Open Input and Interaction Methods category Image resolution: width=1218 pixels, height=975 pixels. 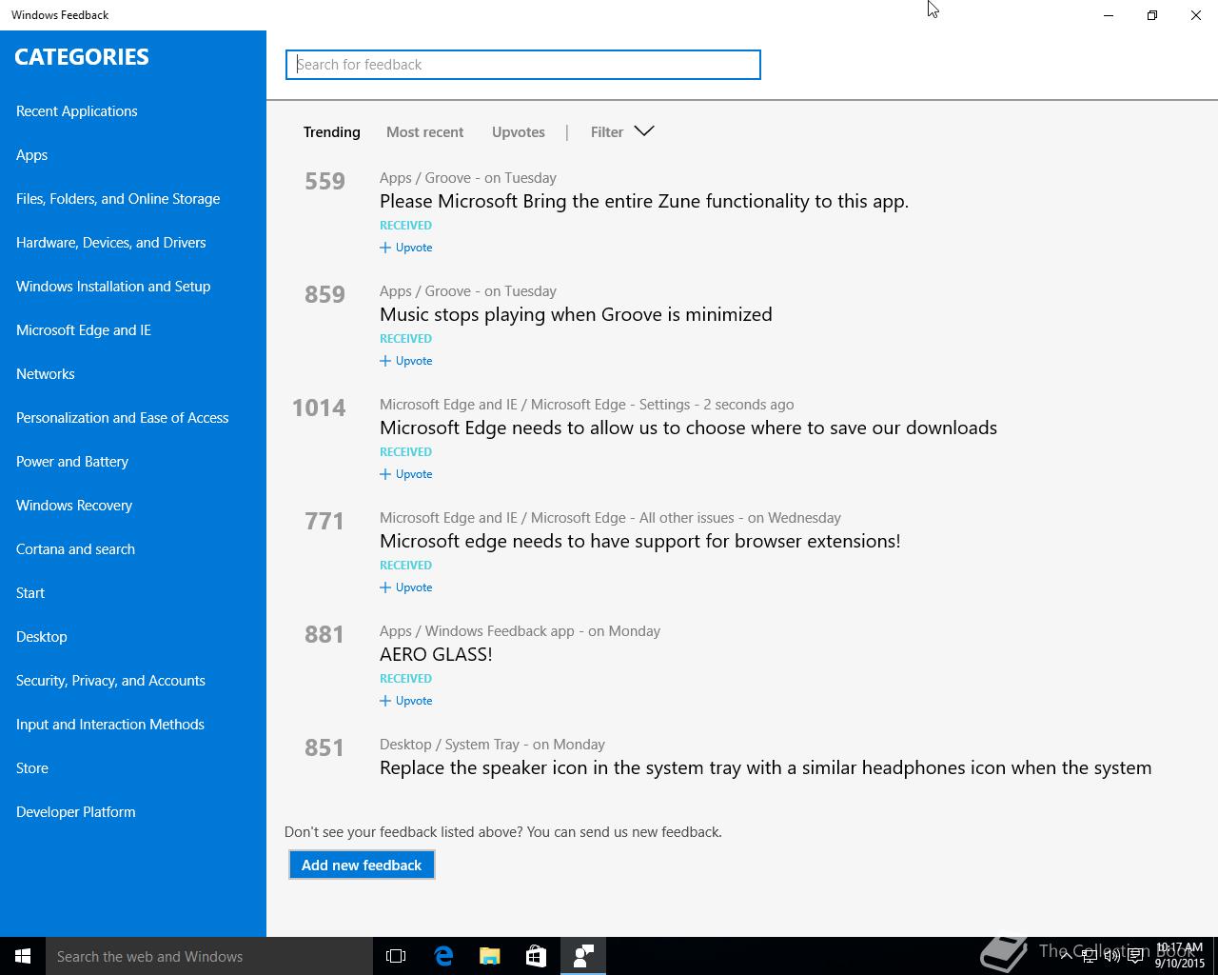click(x=110, y=725)
